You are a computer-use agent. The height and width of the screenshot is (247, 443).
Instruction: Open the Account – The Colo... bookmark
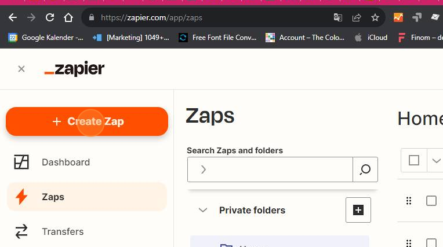pyautogui.click(x=305, y=38)
